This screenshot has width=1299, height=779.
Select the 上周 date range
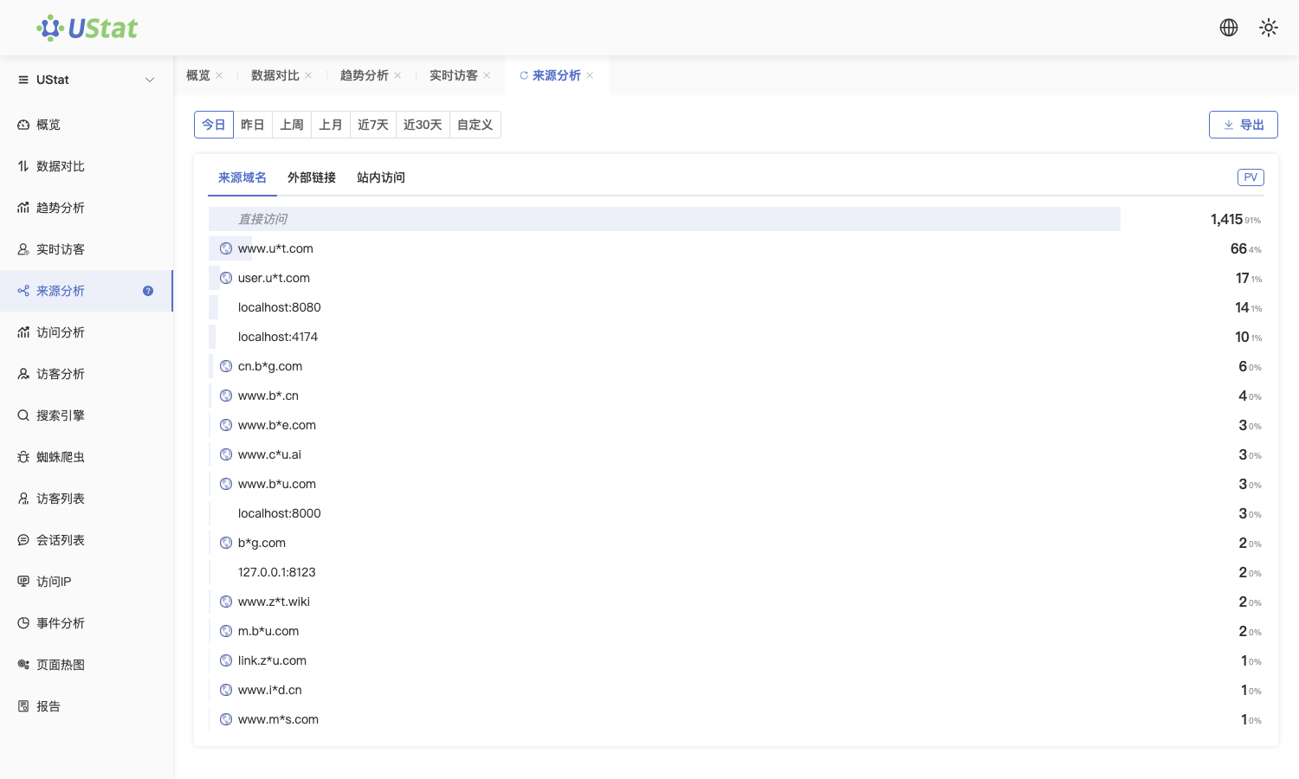tap(292, 125)
